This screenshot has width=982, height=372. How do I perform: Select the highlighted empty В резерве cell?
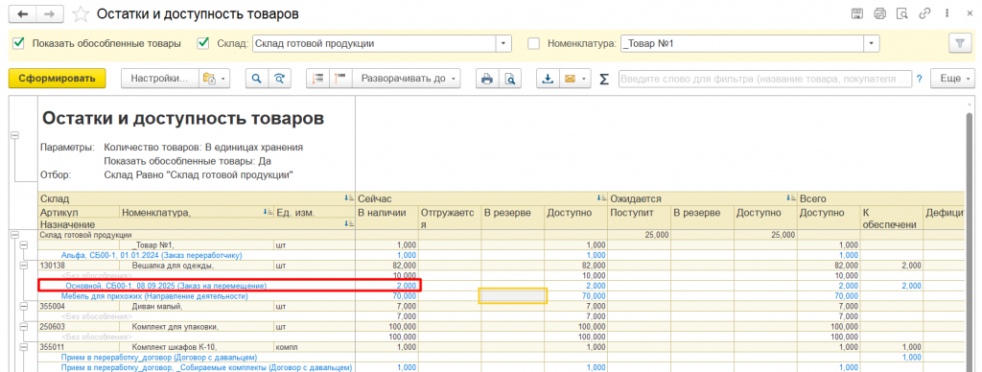pos(512,295)
